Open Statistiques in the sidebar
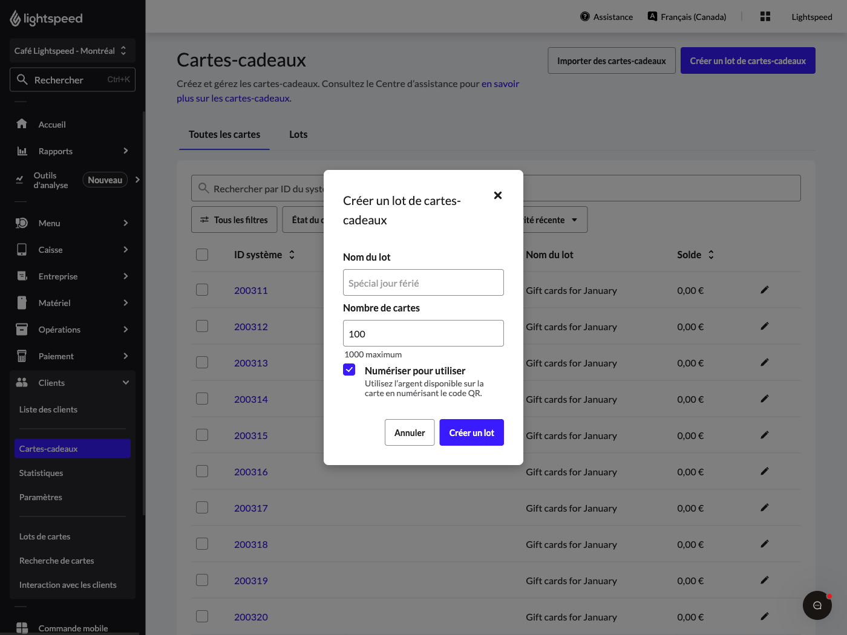Viewport: 847px width, 635px height. click(x=41, y=473)
